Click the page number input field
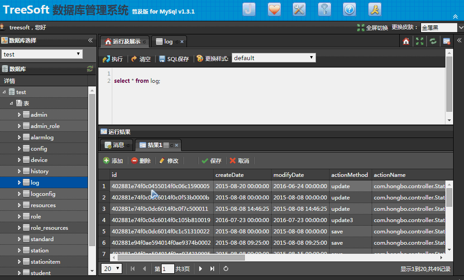Viewport: 464px width, 280px height. coord(167,269)
